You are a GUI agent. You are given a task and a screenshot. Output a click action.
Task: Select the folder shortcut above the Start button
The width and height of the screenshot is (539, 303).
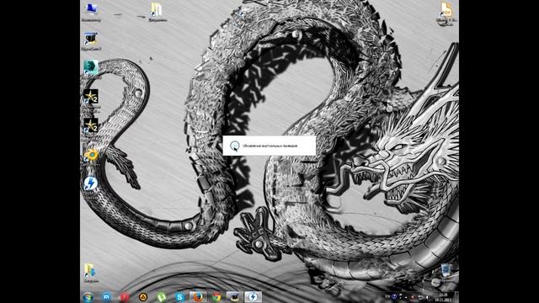point(91,273)
